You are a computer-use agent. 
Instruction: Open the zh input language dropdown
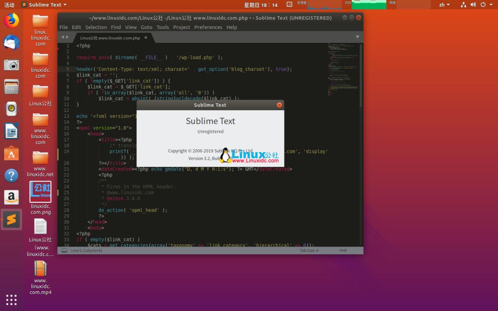tap(444, 5)
